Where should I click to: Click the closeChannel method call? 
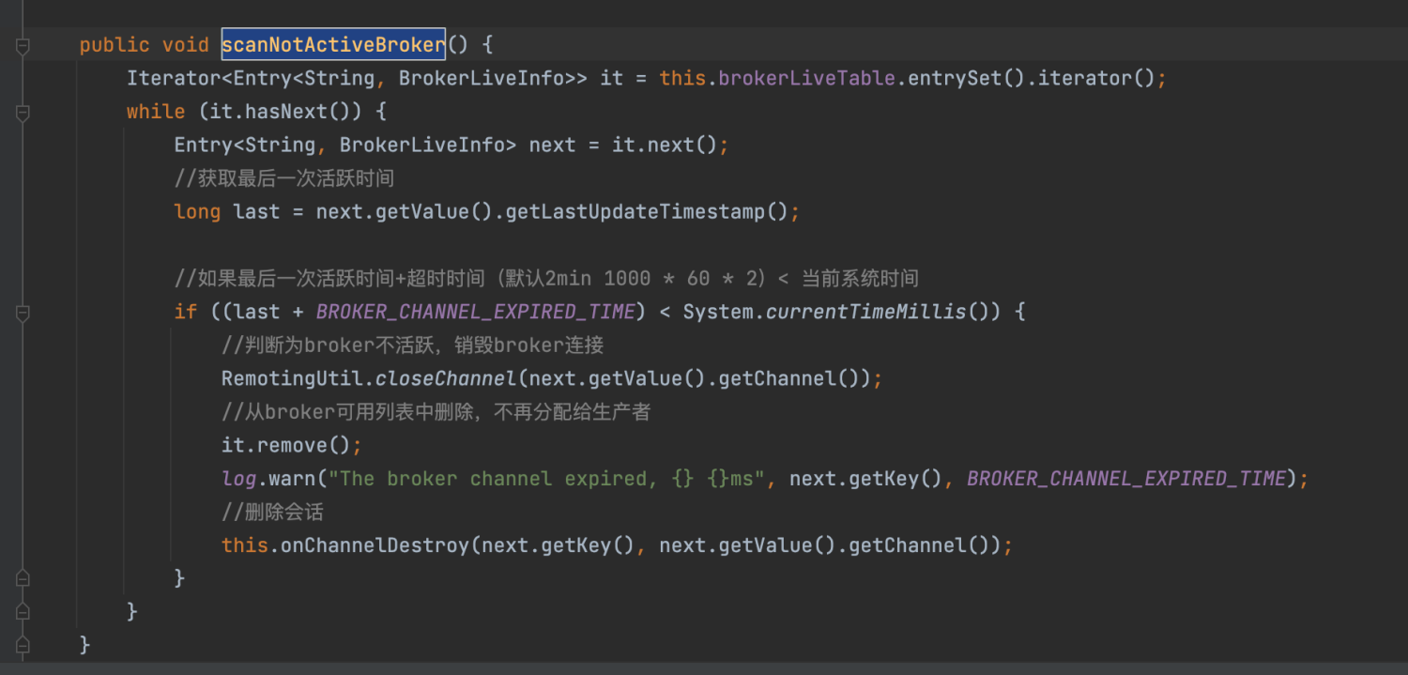click(x=446, y=378)
